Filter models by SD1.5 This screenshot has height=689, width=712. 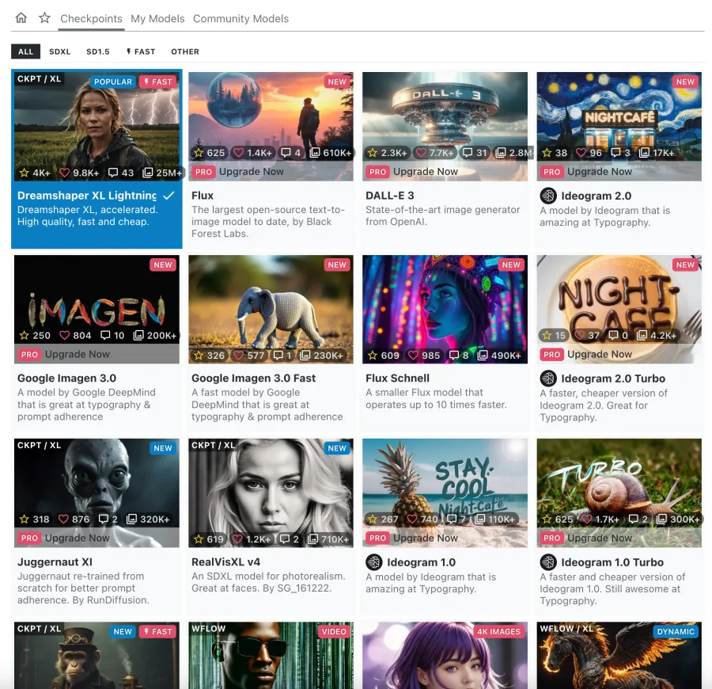coord(98,51)
